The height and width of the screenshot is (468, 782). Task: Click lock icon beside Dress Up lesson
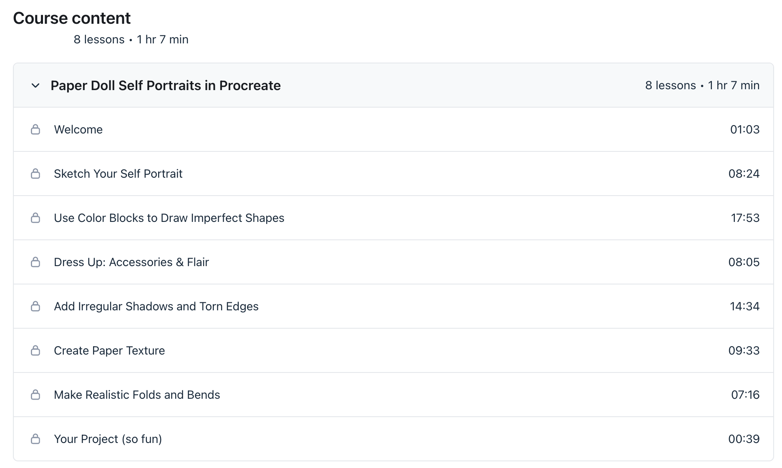(35, 262)
